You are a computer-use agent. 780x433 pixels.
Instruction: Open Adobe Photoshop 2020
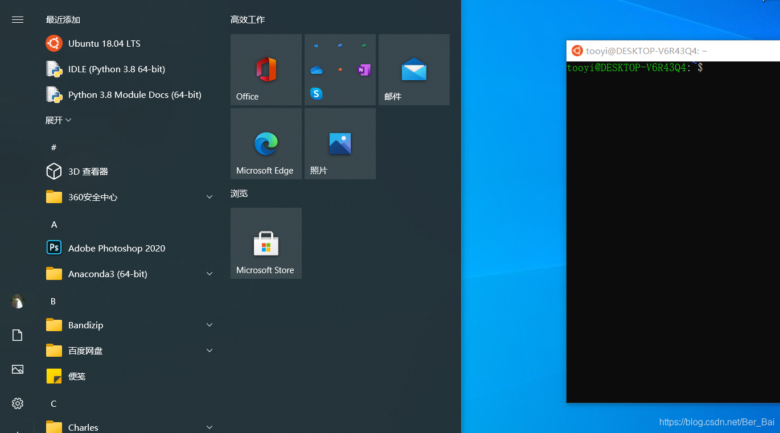(x=116, y=248)
